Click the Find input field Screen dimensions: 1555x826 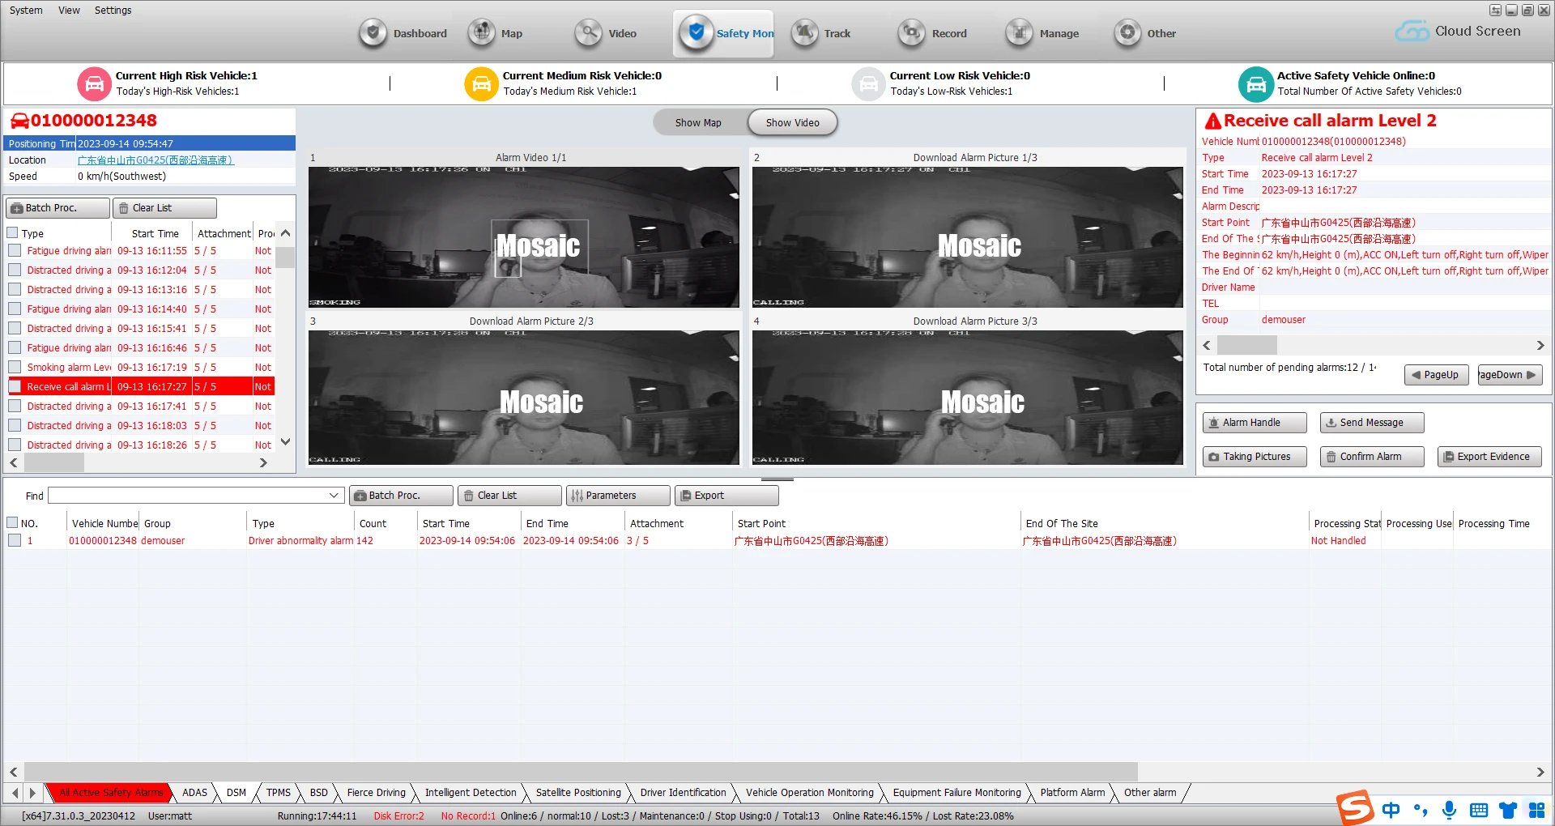pyautogui.click(x=187, y=496)
